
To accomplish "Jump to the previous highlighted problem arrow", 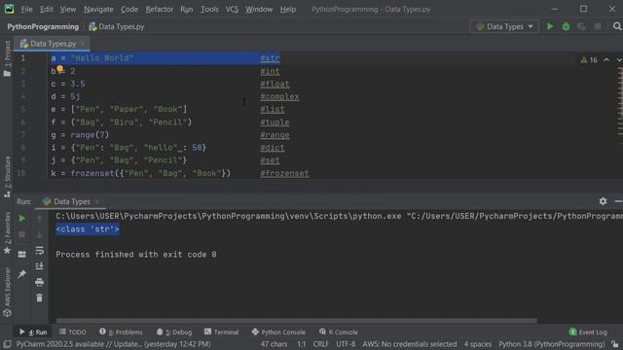I will [x=606, y=60].
